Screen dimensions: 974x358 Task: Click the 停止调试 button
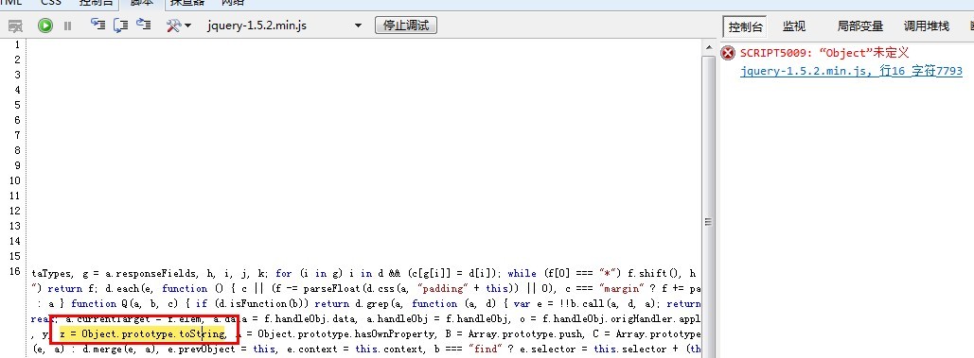[x=406, y=26]
